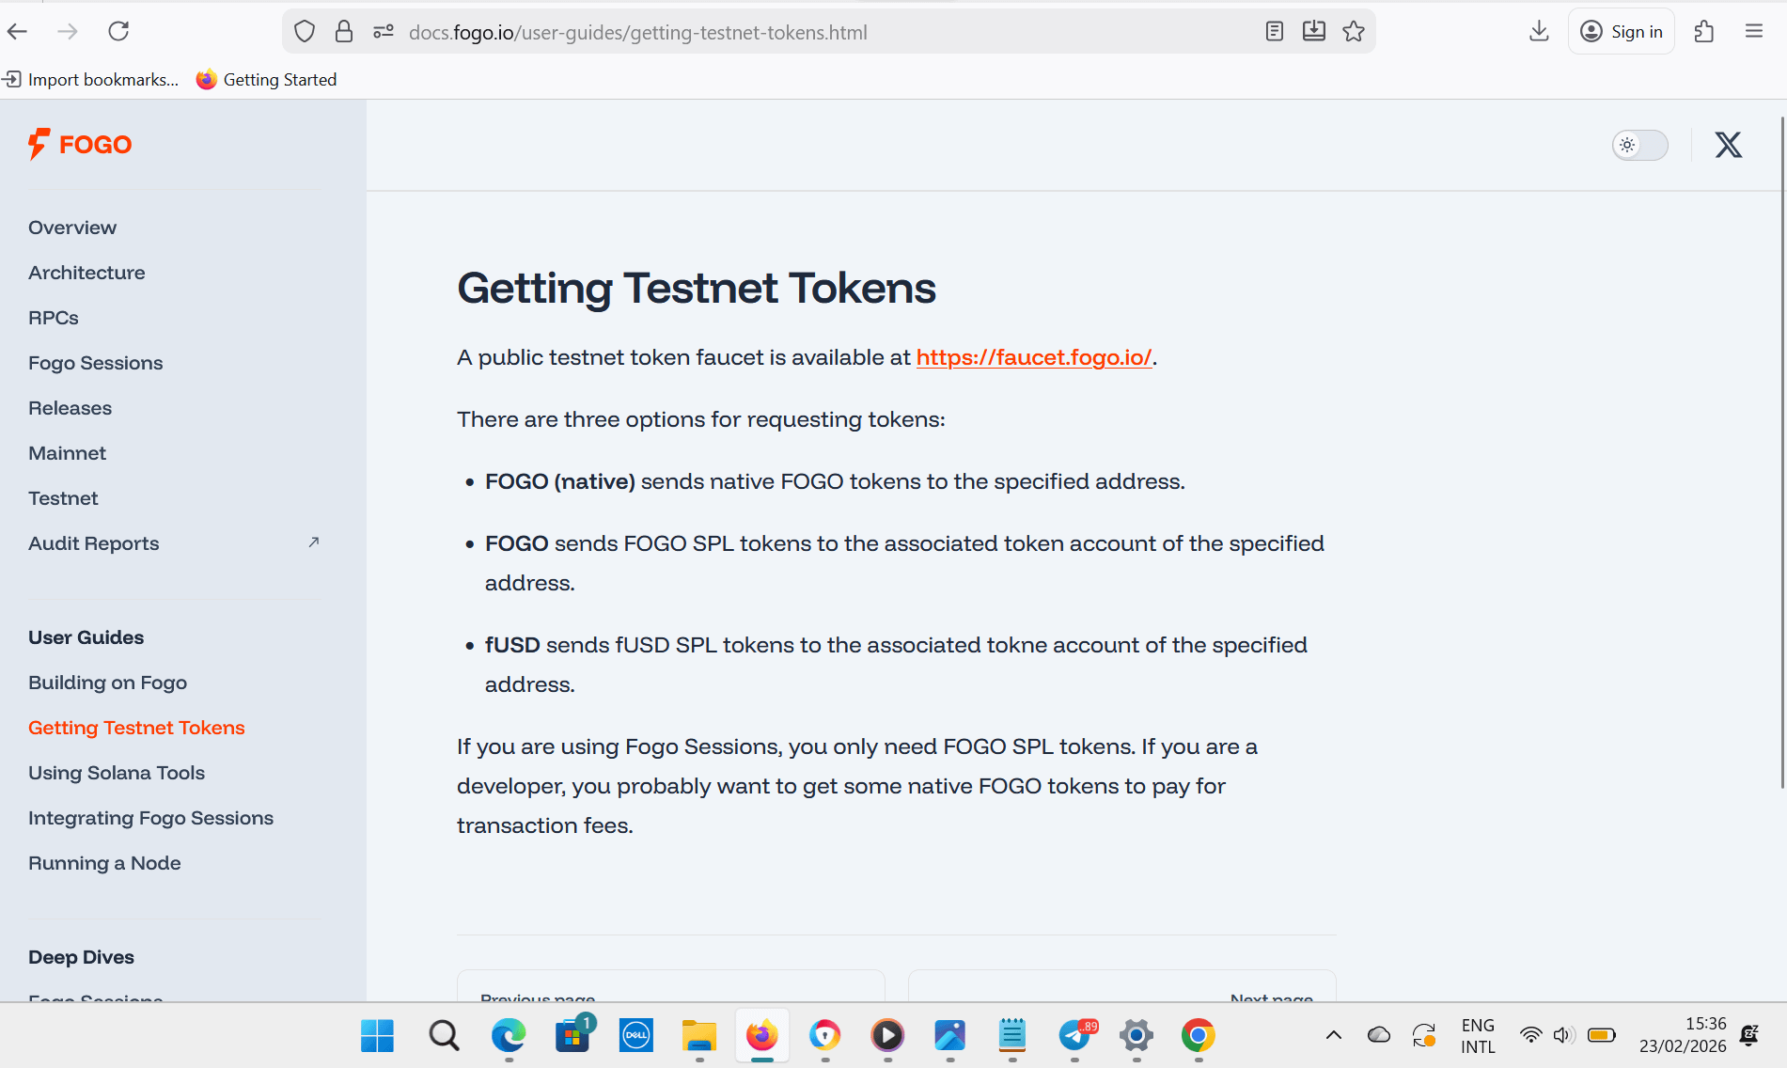The width and height of the screenshot is (1787, 1068).
Task: Open the volume control in tray
Action: (x=1563, y=1036)
